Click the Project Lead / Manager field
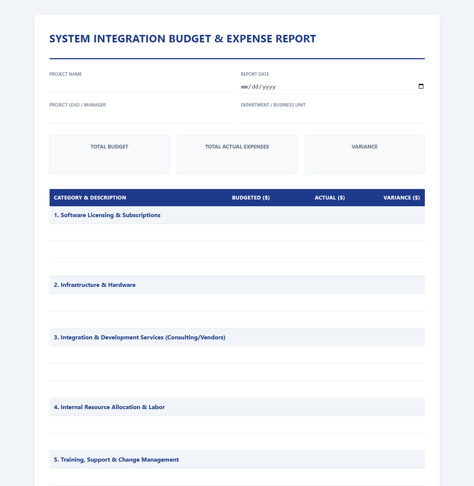 pyautogui.click(x=141, y=117)
